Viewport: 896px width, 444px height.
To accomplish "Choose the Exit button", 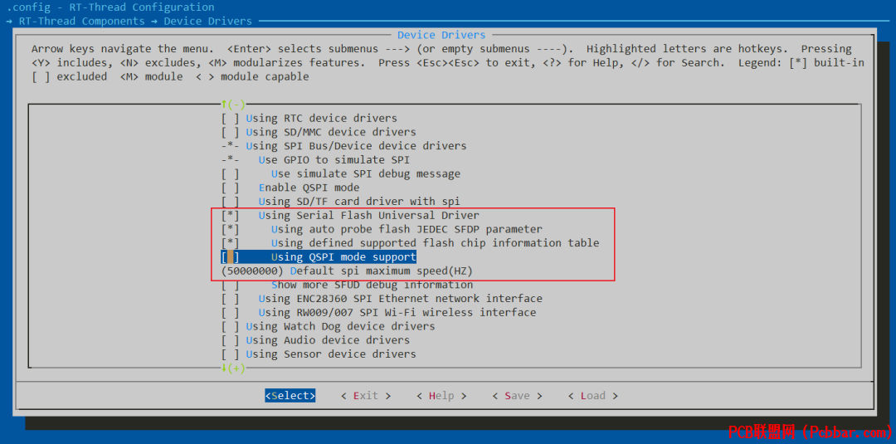I will tap(366, 395).
